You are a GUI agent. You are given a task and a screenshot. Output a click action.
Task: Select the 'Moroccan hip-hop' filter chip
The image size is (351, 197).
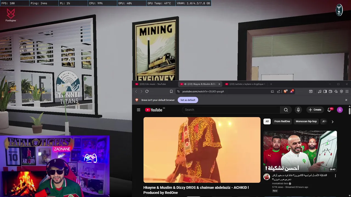(x=306, y=121)
